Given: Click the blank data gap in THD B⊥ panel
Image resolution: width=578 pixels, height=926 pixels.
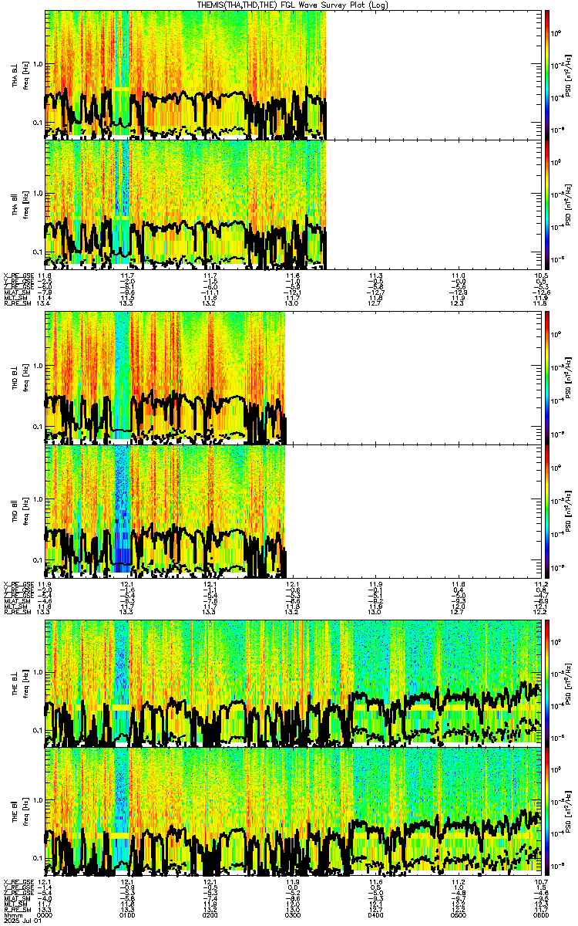Looking at the screenshot, I should coord(412,377).
